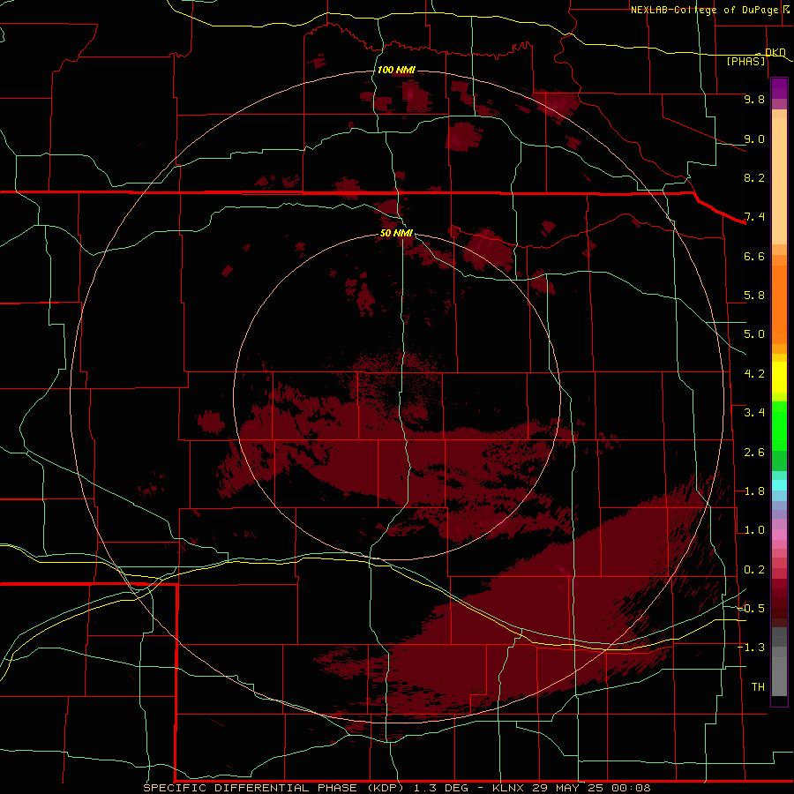Screen dimensions: 794x794
Task: Click the 9.8 scale value
Action: [x=754, y=99]
